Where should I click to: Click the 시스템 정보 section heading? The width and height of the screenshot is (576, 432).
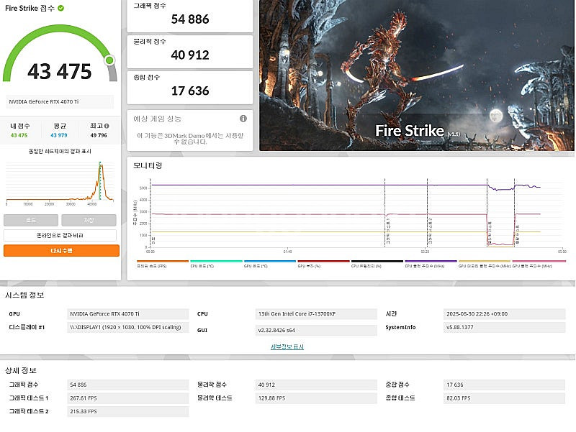(x=24, y=295)
